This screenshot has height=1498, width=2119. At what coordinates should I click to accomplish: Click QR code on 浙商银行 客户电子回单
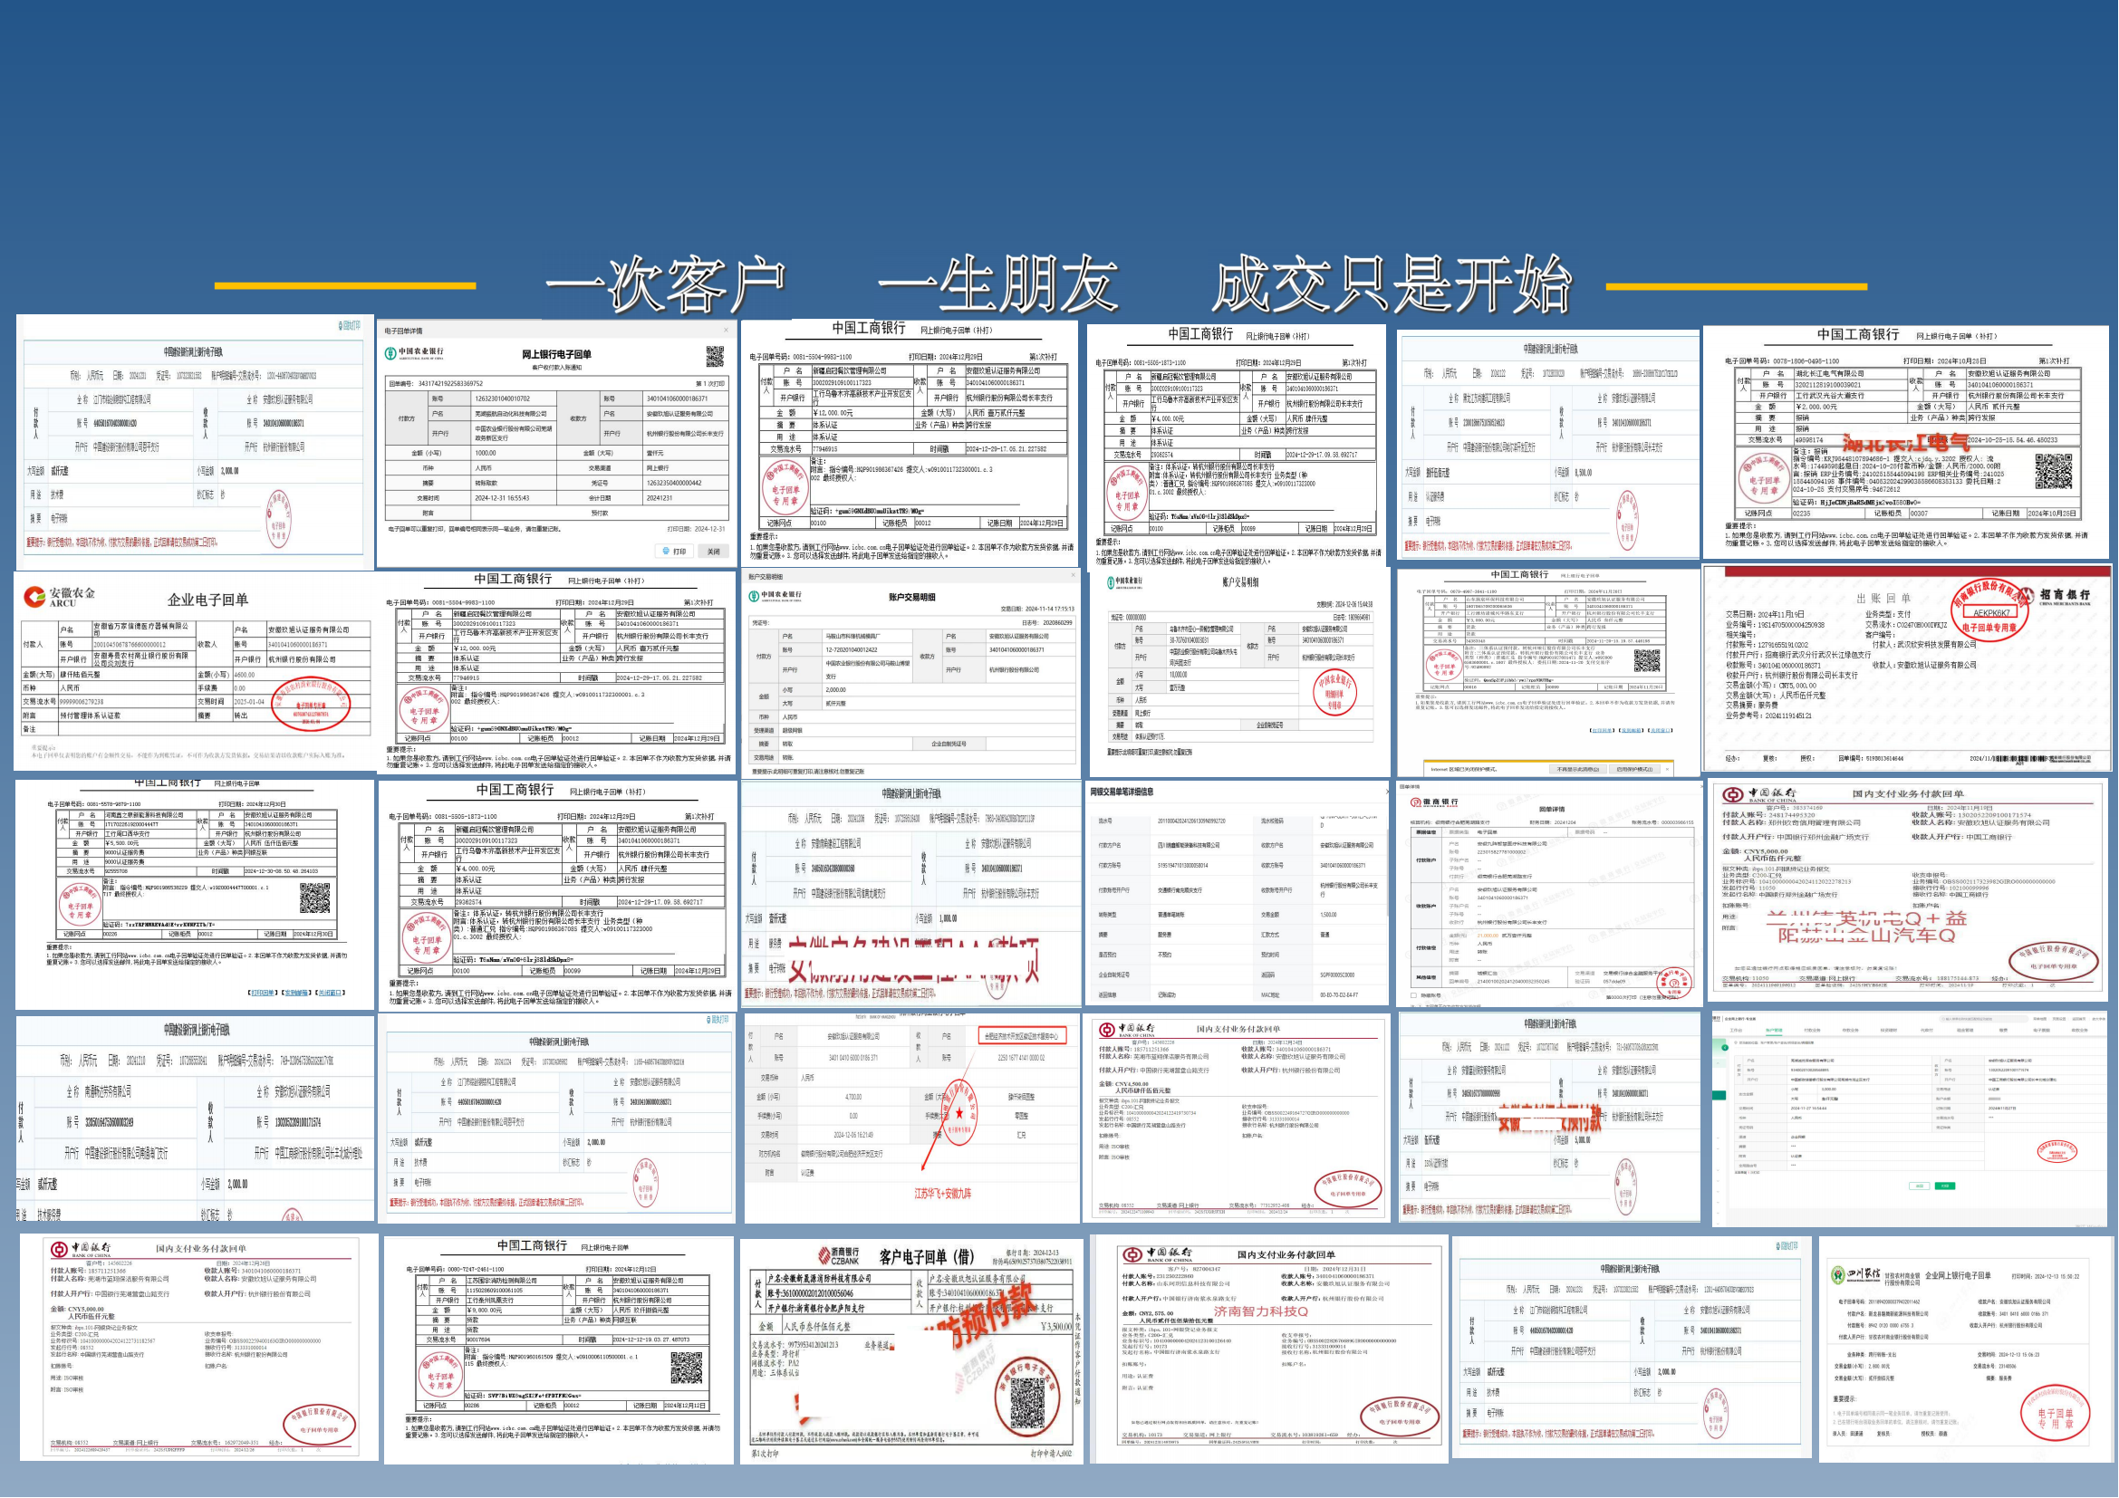(1027, 1404)
